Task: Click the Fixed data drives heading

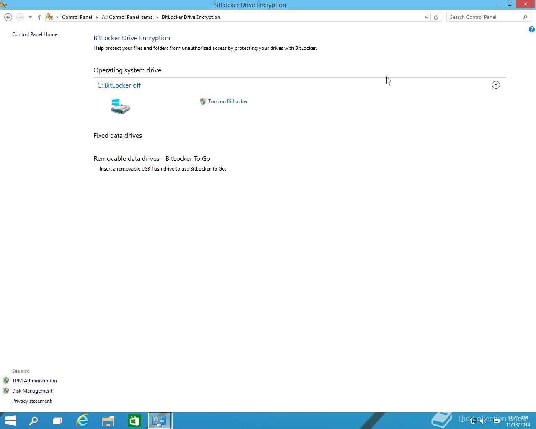Action: click(118, 136)
